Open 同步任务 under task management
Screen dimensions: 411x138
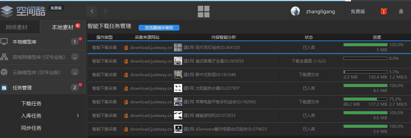pos(31,128)
